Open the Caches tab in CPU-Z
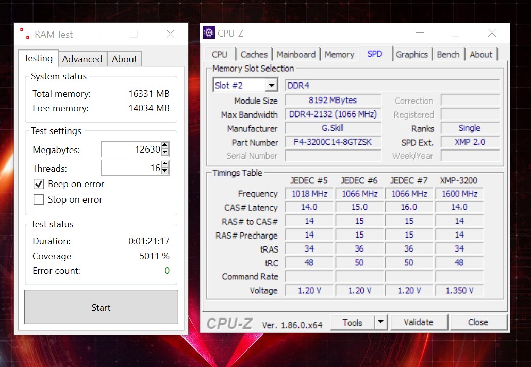Screen dimensions: 531x367 coord(254,54)
